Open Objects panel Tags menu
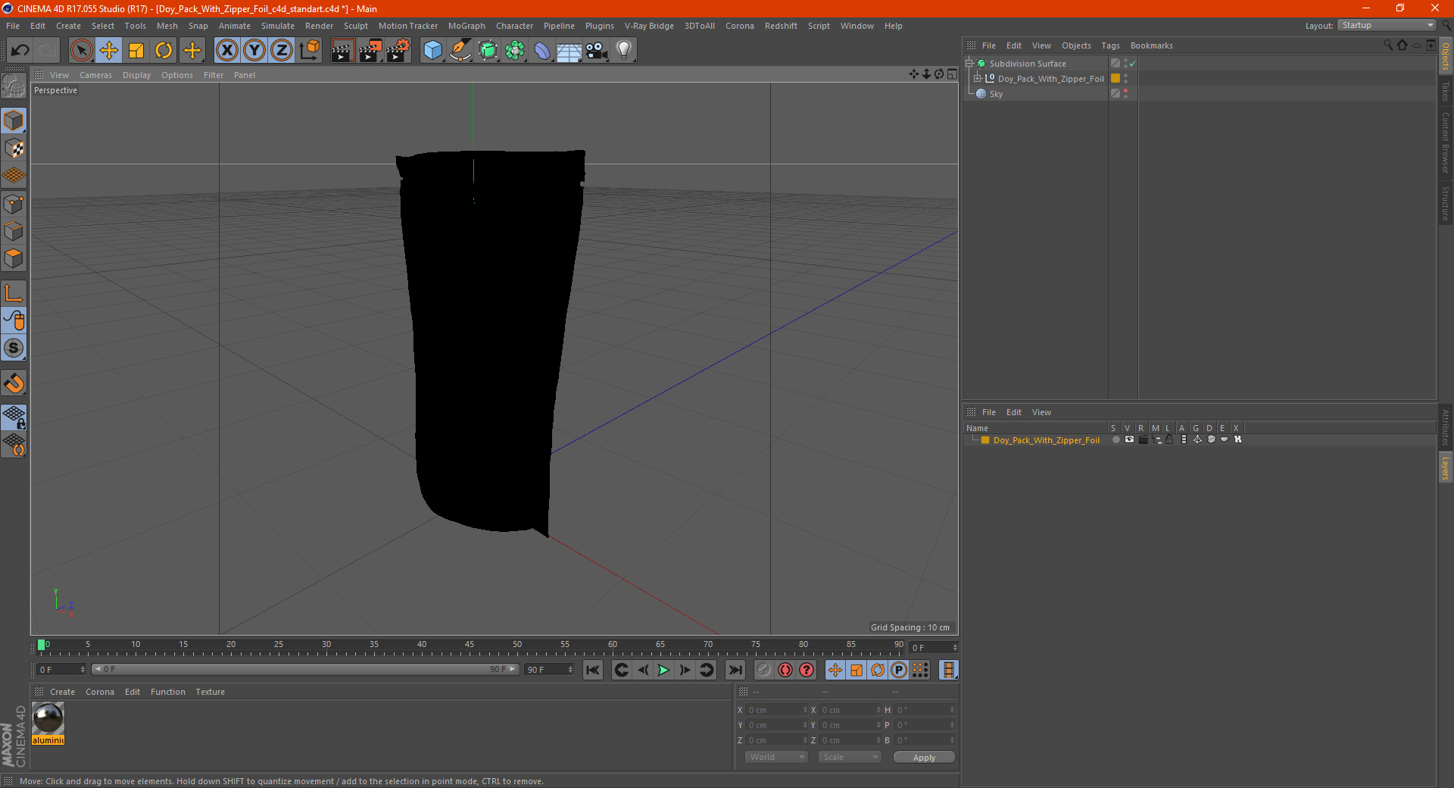Image resolution: width=1454 pixels, height=788 pixels. [x=1110, y=45]
